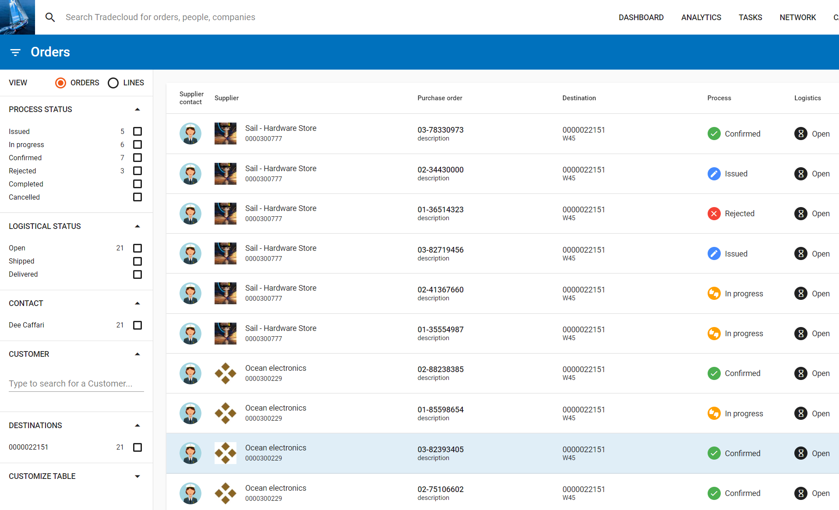Click In progress icon for order 02-41367660

714,293
